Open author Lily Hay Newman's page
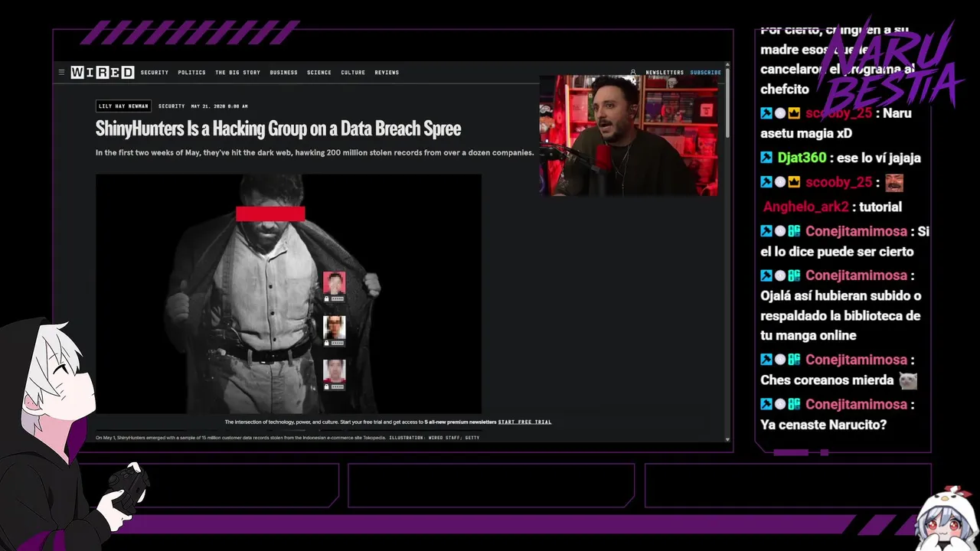The image size is (980, 551). click(x=123, y=106)
